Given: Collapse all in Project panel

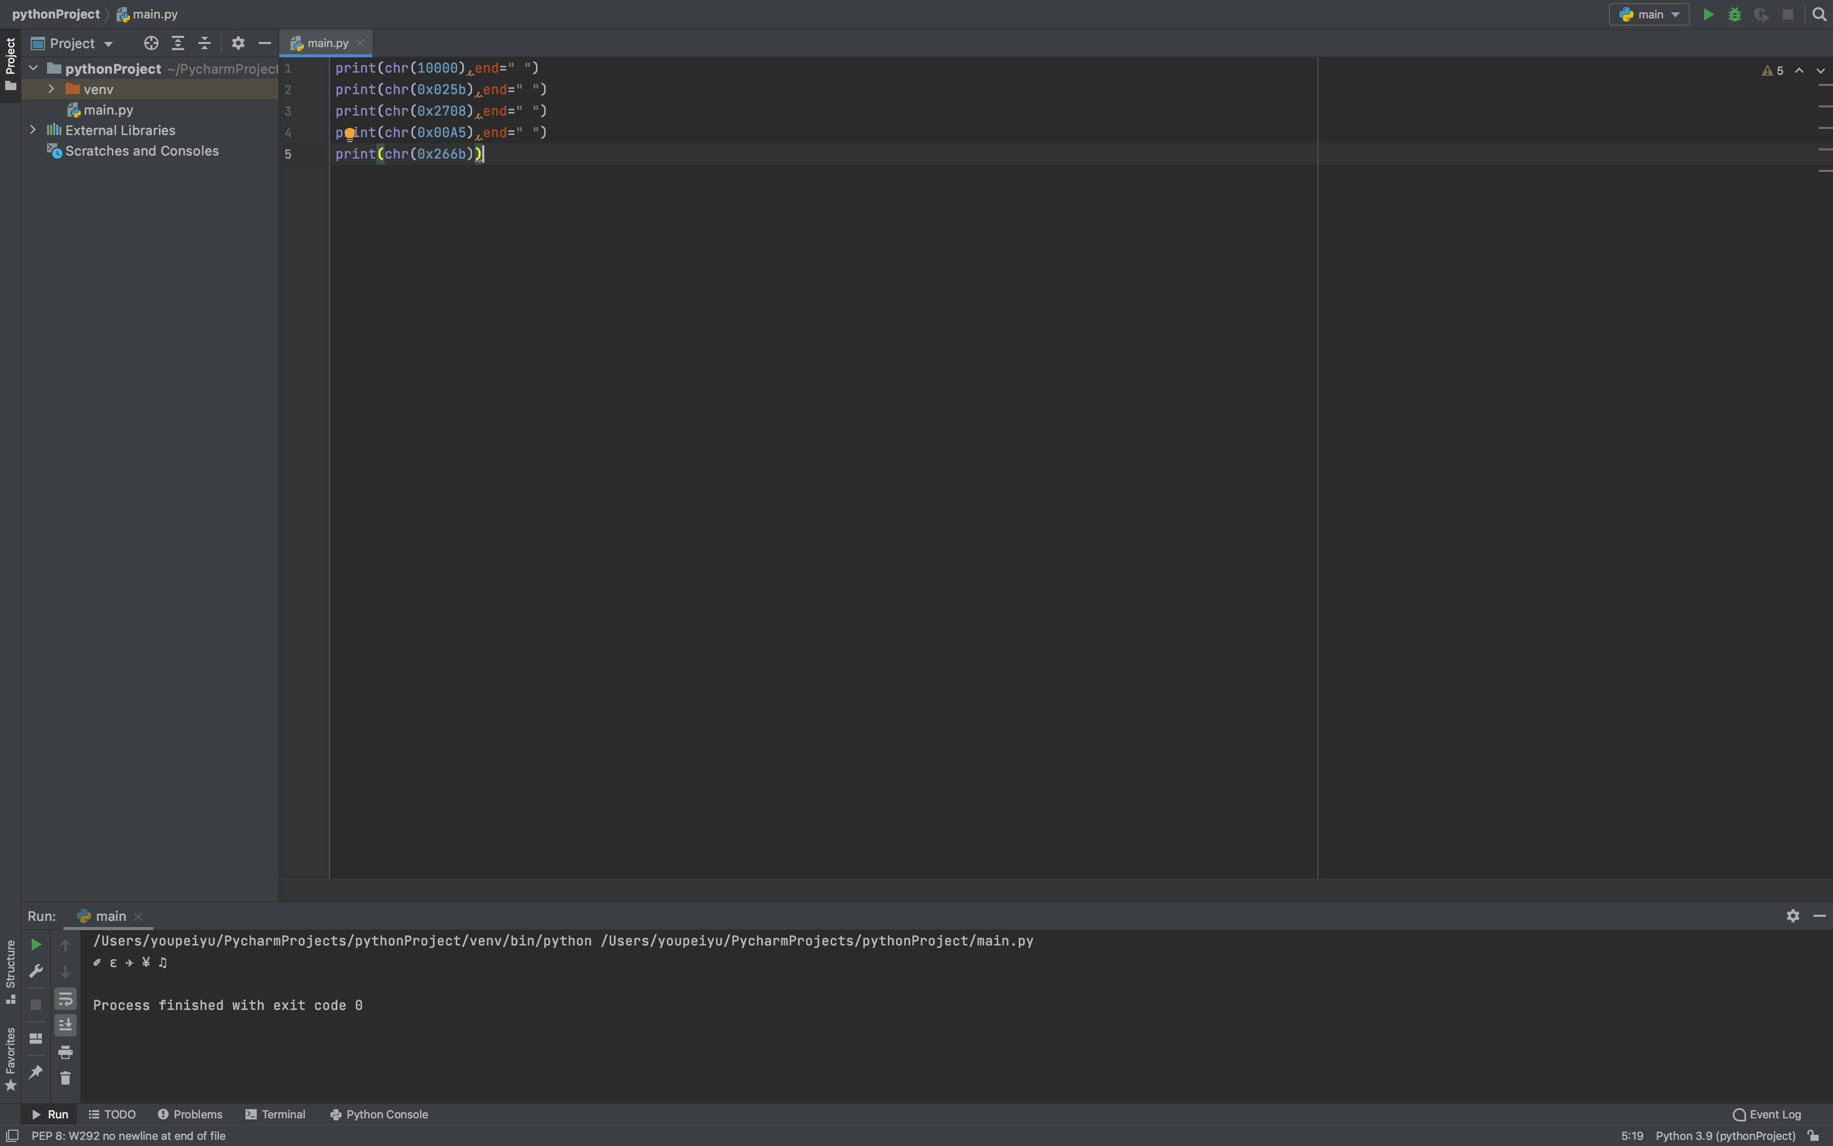Looking at the screenshot, I should pos(205,43).
